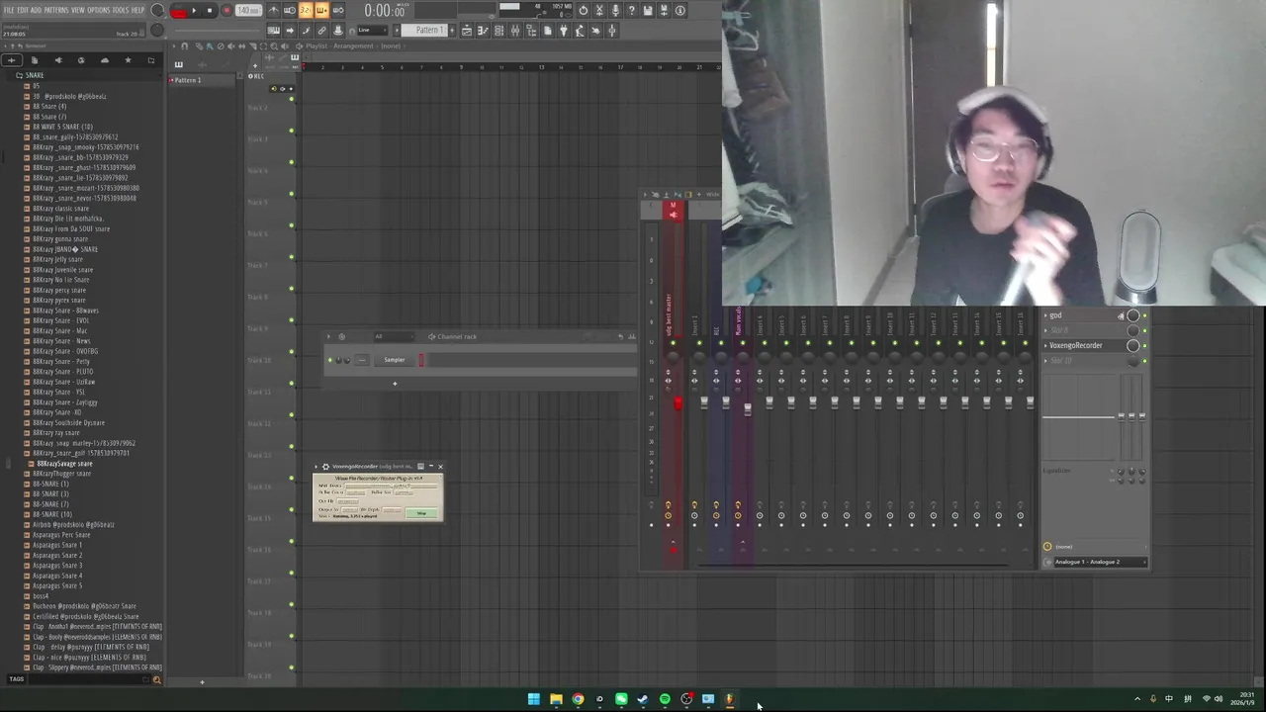Click browser plus add icon
The width and height of the screenshot is (1266, 712).
click(x=11, y=60)
